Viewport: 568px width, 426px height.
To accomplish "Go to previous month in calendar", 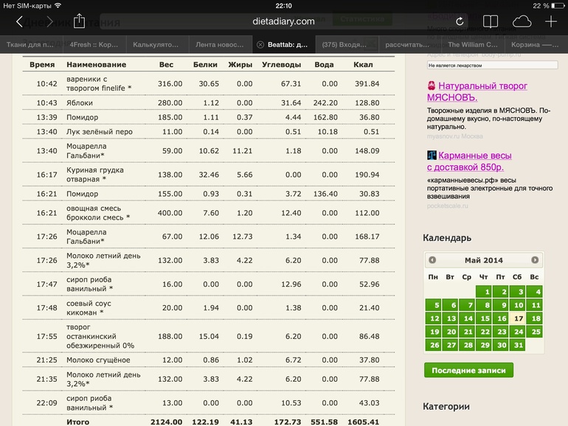I will [x=432, y=260].
